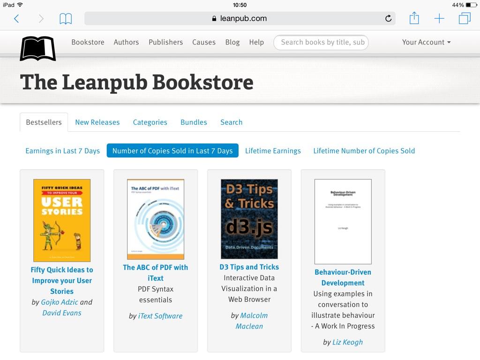
Task: Open the User Stories book cover
Action: pyautogui.click(x=62, y=220)
